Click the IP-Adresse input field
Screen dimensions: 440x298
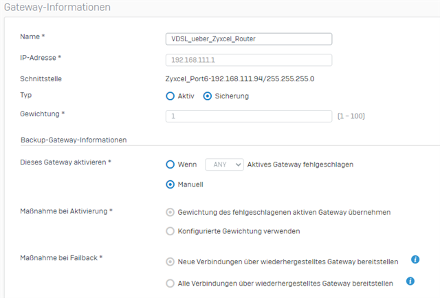(249, 60)
